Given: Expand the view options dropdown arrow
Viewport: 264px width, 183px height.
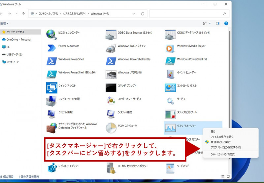Looking at the screenshot, I should click(210, 23).
